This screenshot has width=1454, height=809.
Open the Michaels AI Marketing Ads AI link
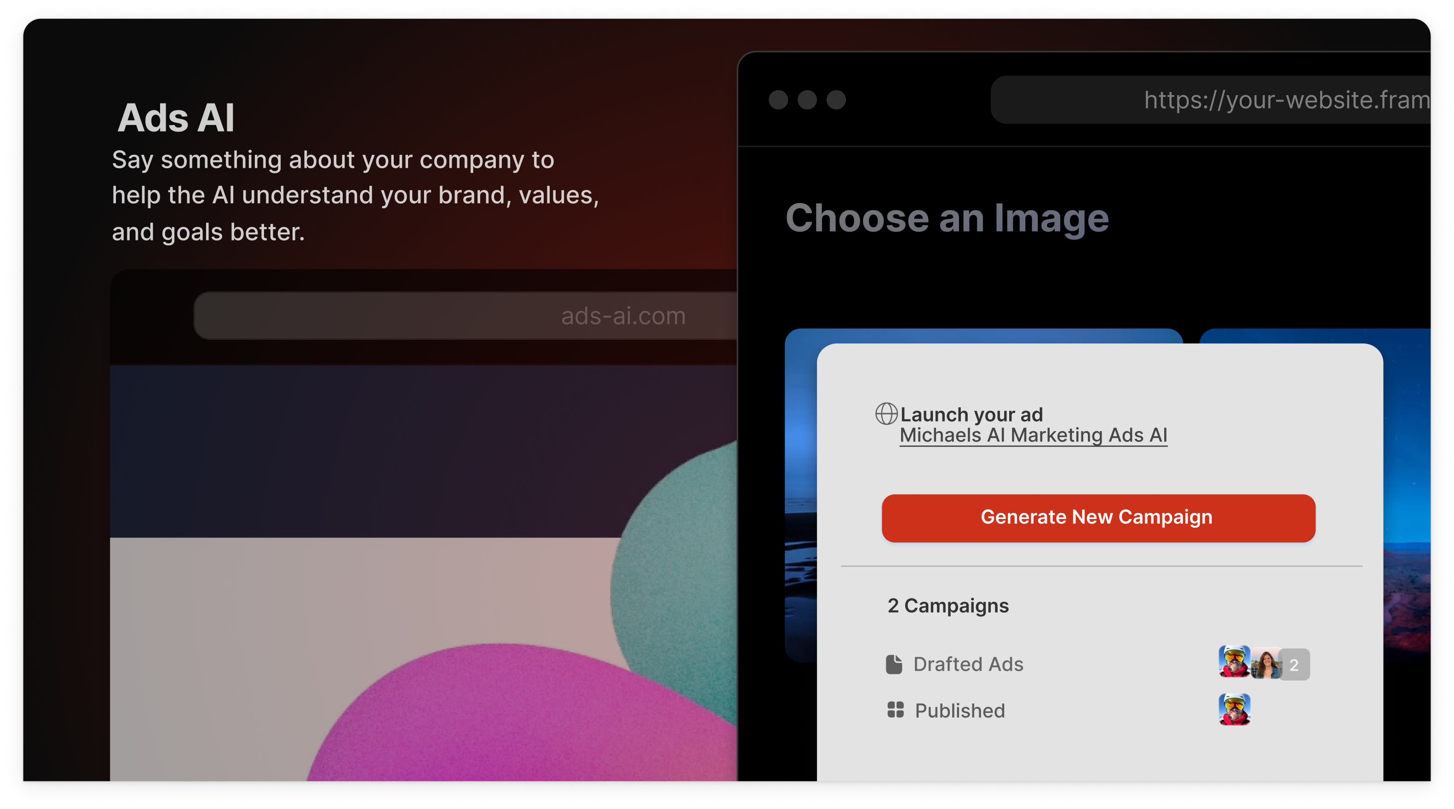tap(1033, 436)
